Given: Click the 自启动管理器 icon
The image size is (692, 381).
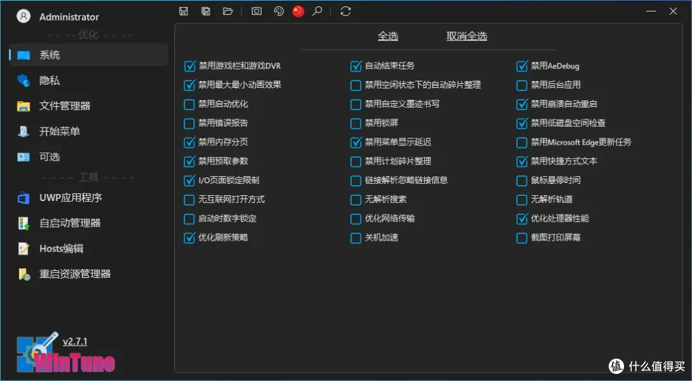Looking at the screenshot, I should (24, 223).
